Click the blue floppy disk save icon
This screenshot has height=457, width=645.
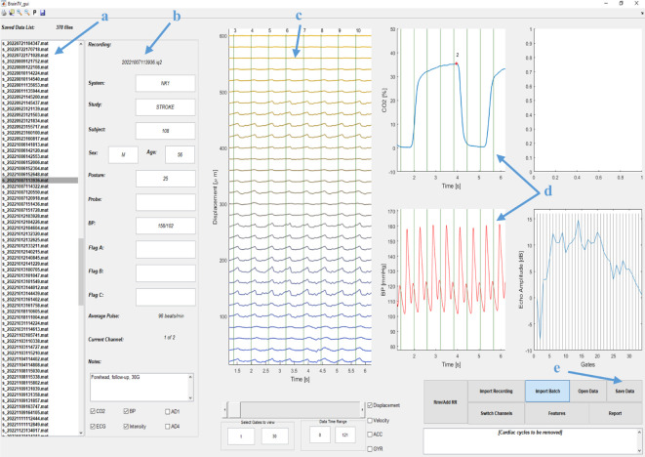tap(42, 13)
